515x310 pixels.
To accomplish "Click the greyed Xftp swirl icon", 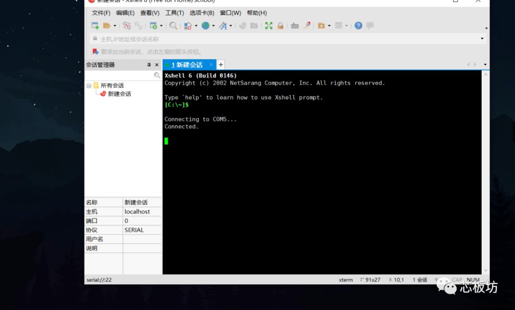I will click(x=243, y=26).
